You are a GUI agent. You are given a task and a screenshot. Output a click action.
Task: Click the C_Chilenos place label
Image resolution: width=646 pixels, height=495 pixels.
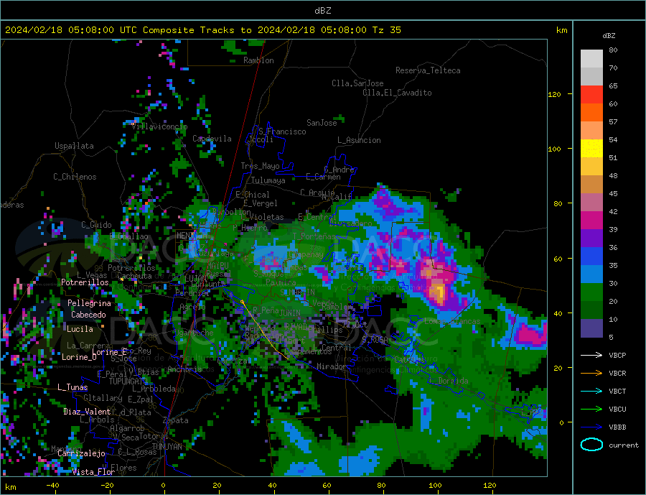tap(75, 177)
